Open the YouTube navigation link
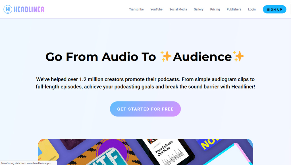The image size is (291, 165). 157,9
